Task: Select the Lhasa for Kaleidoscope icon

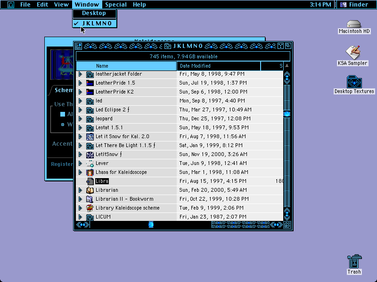Action: [x=90, y=172]
